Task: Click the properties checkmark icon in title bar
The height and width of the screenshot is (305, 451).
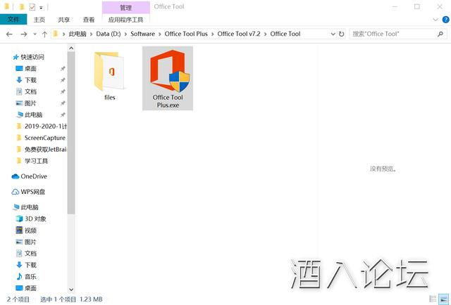Action: coord(32,7)
